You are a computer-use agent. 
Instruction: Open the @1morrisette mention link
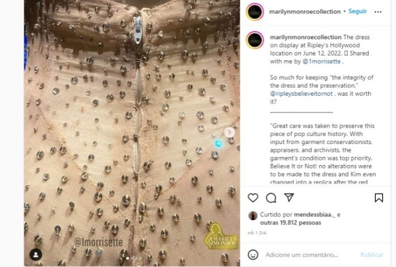click(x=322, y=61)
